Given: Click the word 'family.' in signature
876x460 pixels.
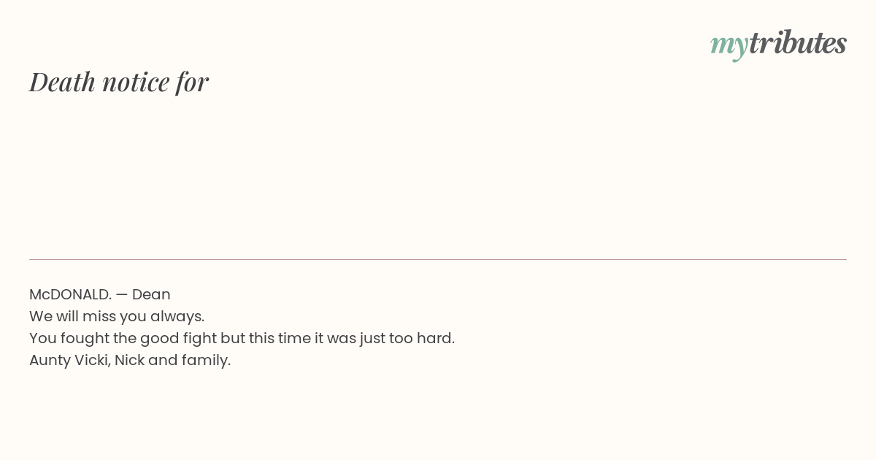Looking at the screenshot, I should [x=206, y=360].
